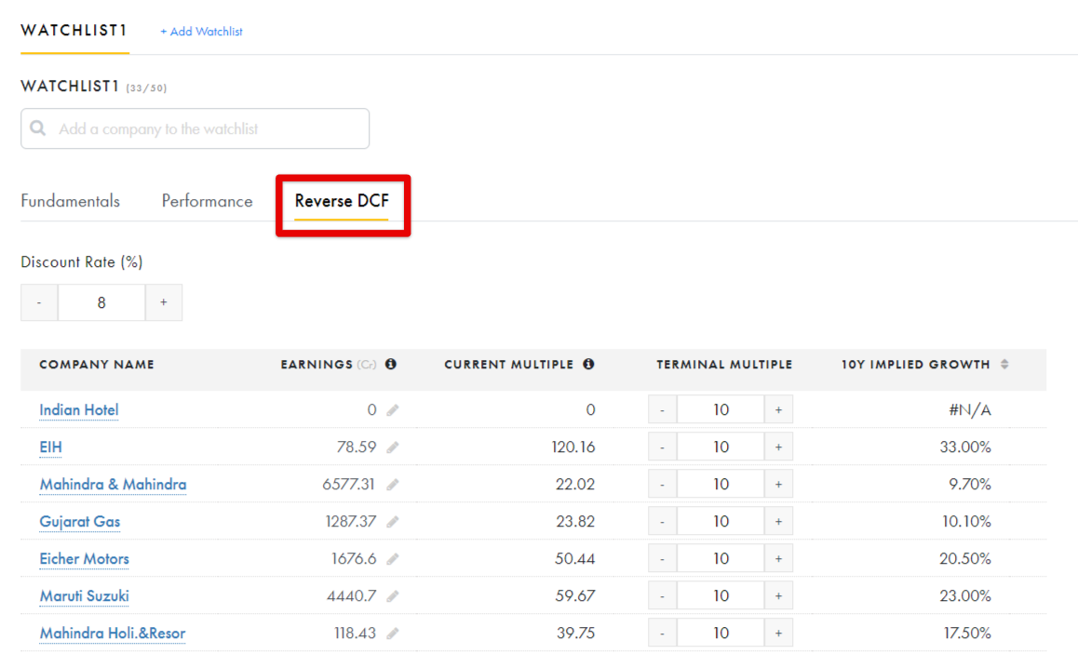
Task: Edit earnings pencil for EIH
Action: click(x=393, y=447)
